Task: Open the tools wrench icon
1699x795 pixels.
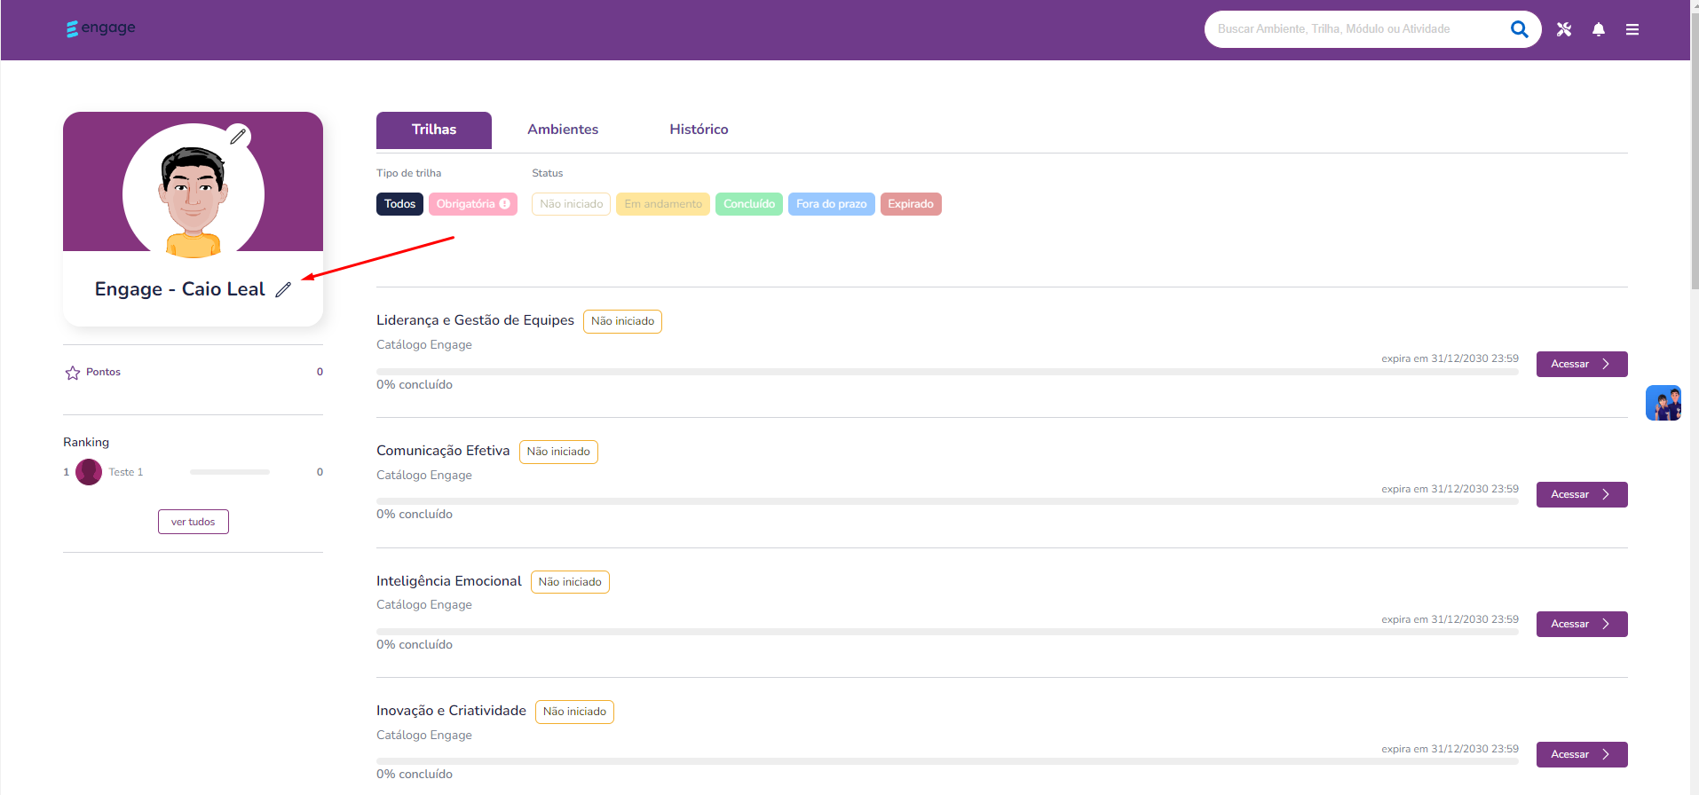Action: [1564, 29]
